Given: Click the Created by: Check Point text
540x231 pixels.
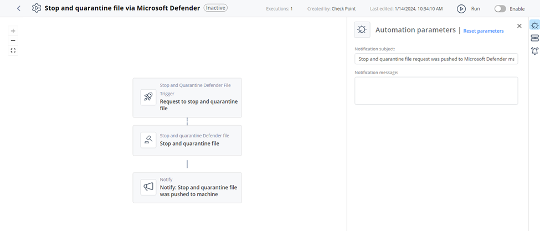Looking at the screenshot, I should 331,9.
